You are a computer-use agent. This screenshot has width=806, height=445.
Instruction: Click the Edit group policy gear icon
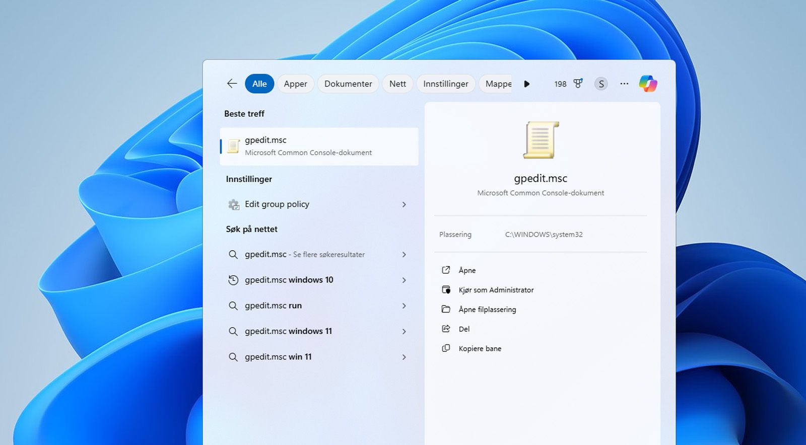[x=234, y=204]
